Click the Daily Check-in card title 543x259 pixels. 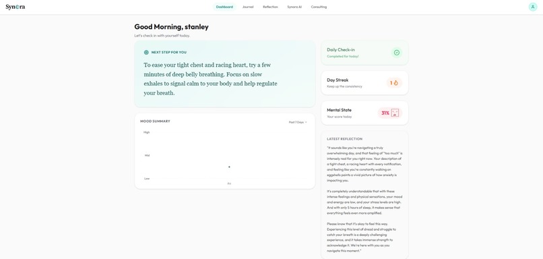click(341, 50)
